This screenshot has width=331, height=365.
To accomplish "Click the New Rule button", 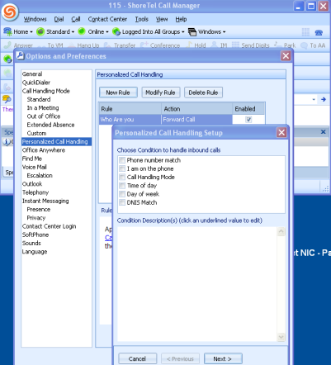I will (118, 92).
